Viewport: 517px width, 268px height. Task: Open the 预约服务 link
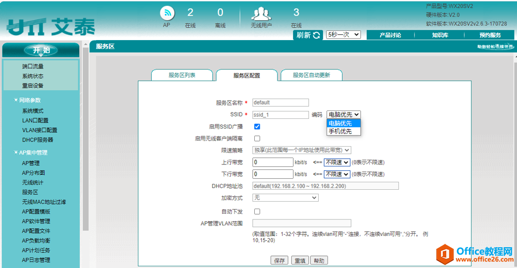(x=490, y=35)
